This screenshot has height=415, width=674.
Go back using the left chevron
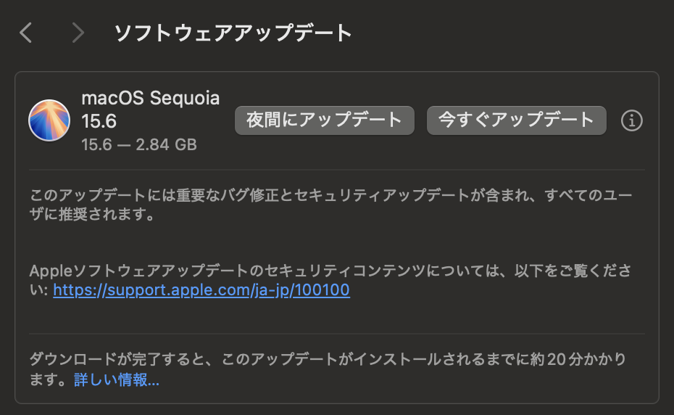coord(26,33)
